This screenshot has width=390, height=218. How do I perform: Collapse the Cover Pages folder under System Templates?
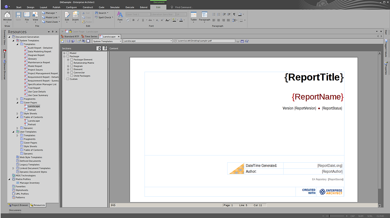click(17, 102)
